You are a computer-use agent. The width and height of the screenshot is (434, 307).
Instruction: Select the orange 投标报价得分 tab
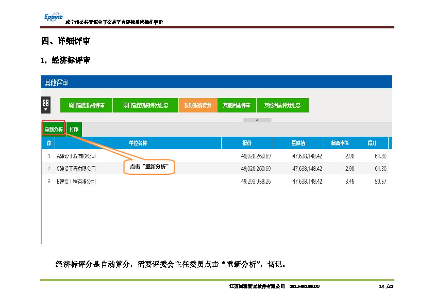[x=198, y=105]
